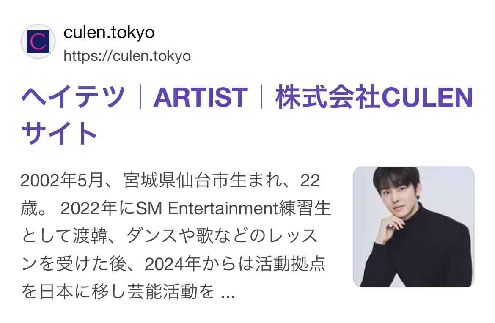Click SM Entertainment in the snippet
Screen dimensions: 495x323
click(207, 208)
